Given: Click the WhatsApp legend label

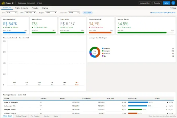Looking at the screenshot, I should [107, 49].
